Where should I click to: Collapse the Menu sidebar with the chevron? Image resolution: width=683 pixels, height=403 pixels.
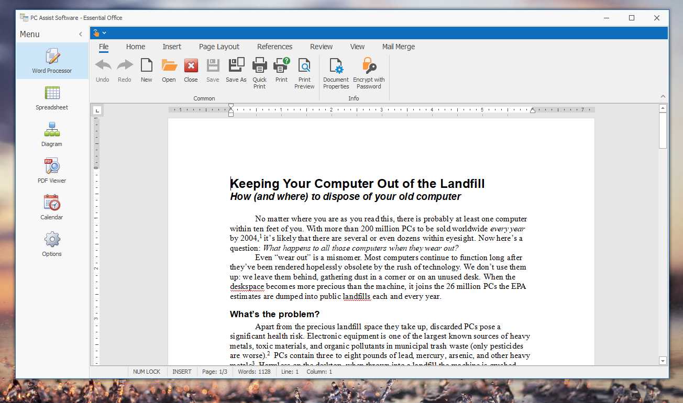(x=81, y=34)
